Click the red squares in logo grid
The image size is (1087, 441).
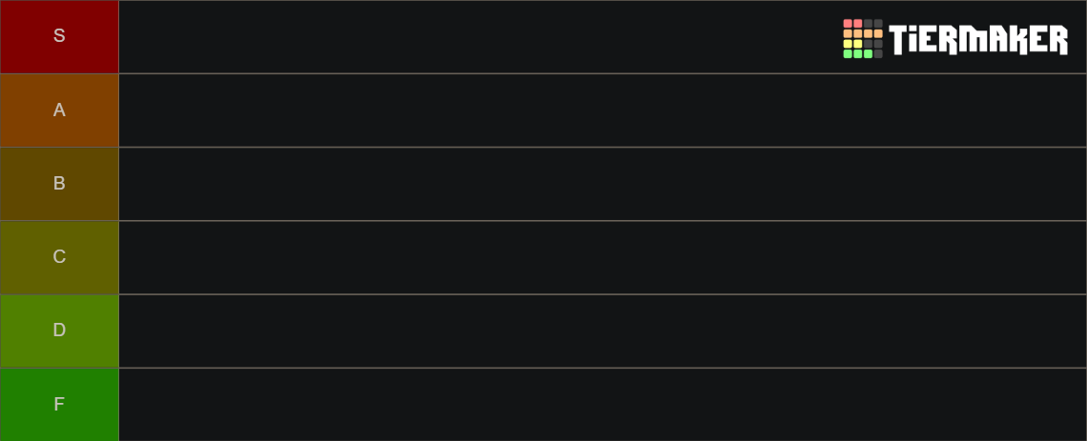pos(852,24)
